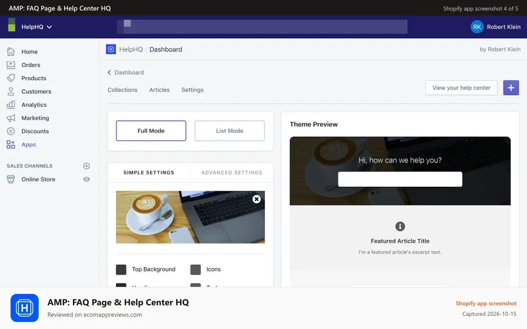Pick the Icons color swatch

coord(195,269)
